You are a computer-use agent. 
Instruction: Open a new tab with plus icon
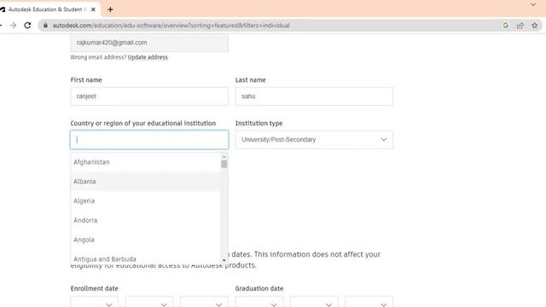[110, 9]
